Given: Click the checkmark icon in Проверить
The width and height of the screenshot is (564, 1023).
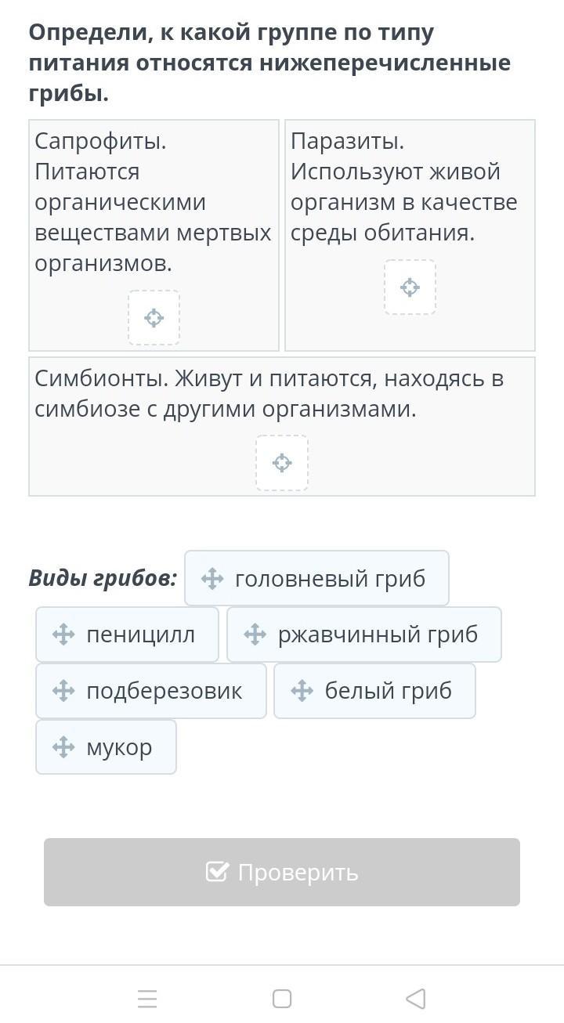Looking at the screenshot, I should (217, 872).
